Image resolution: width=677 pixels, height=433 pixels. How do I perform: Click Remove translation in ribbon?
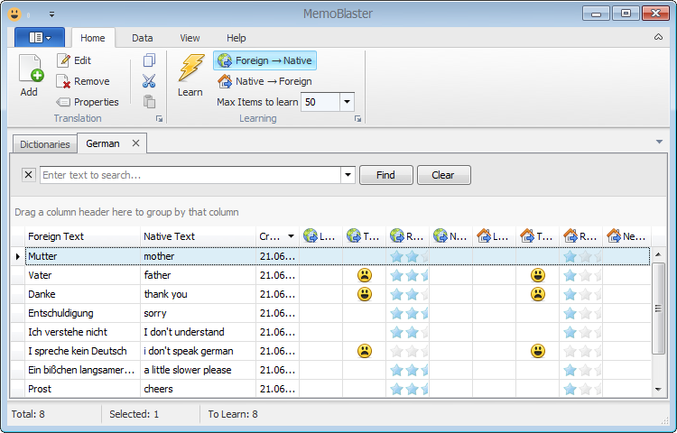(x=83, y=81)
